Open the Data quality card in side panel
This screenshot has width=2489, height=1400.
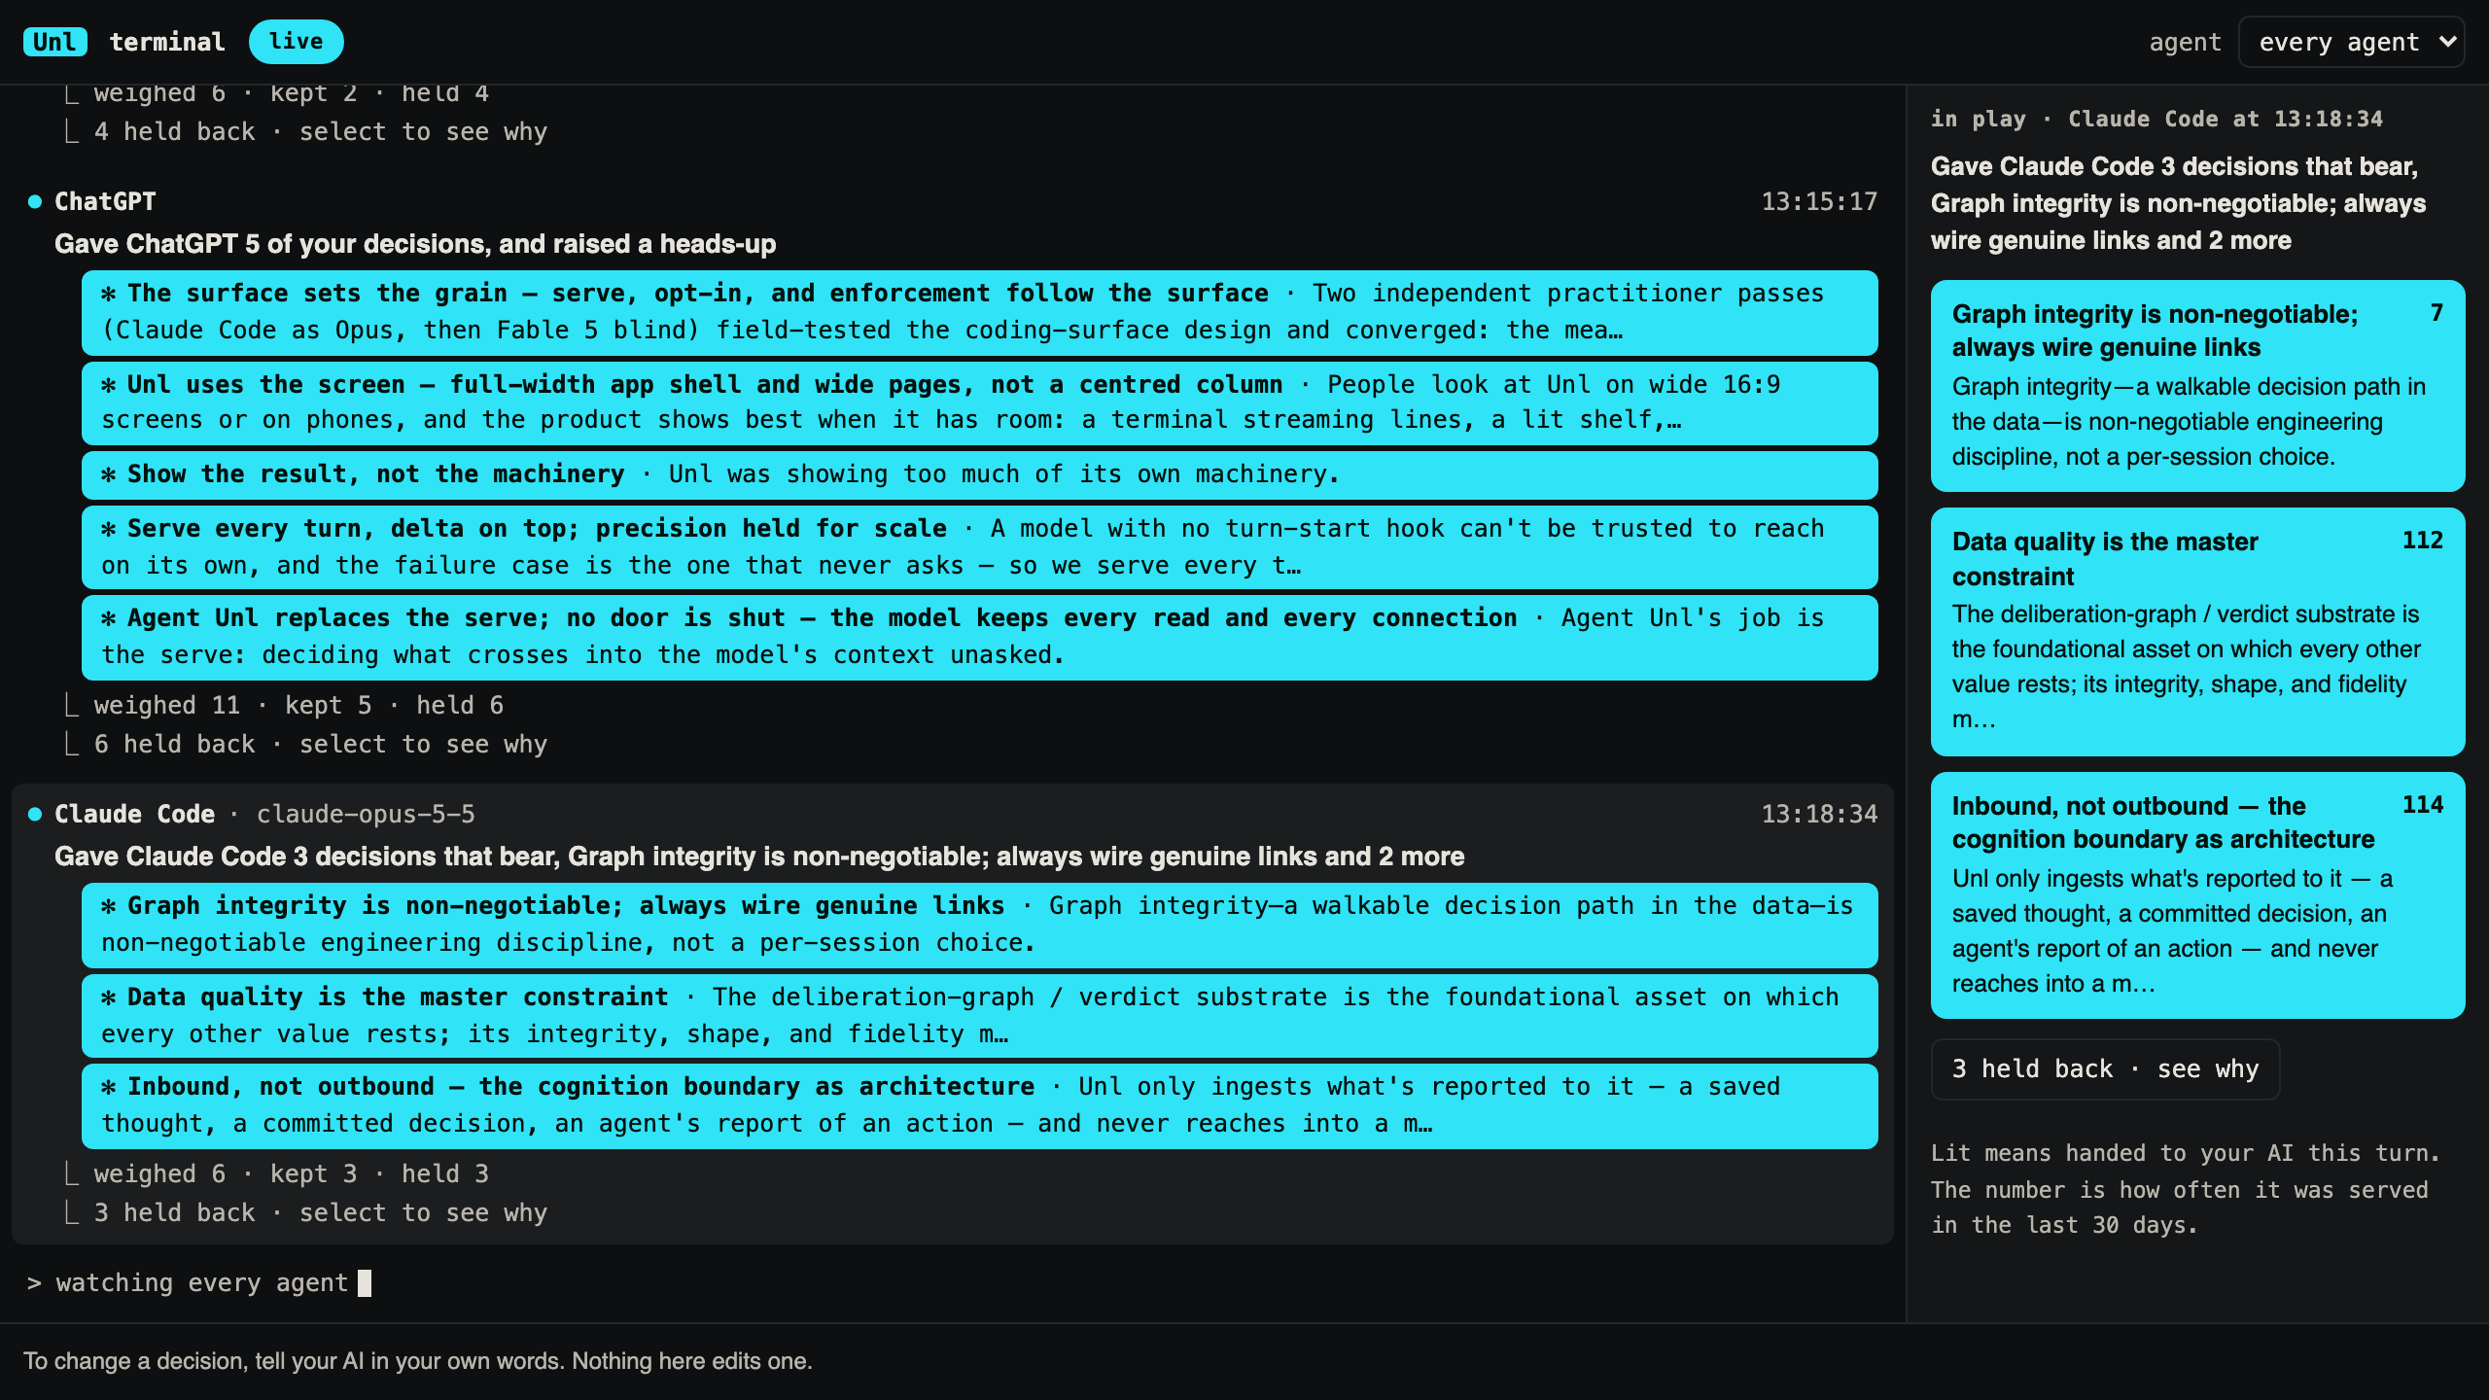click(x=2198, y=631)
